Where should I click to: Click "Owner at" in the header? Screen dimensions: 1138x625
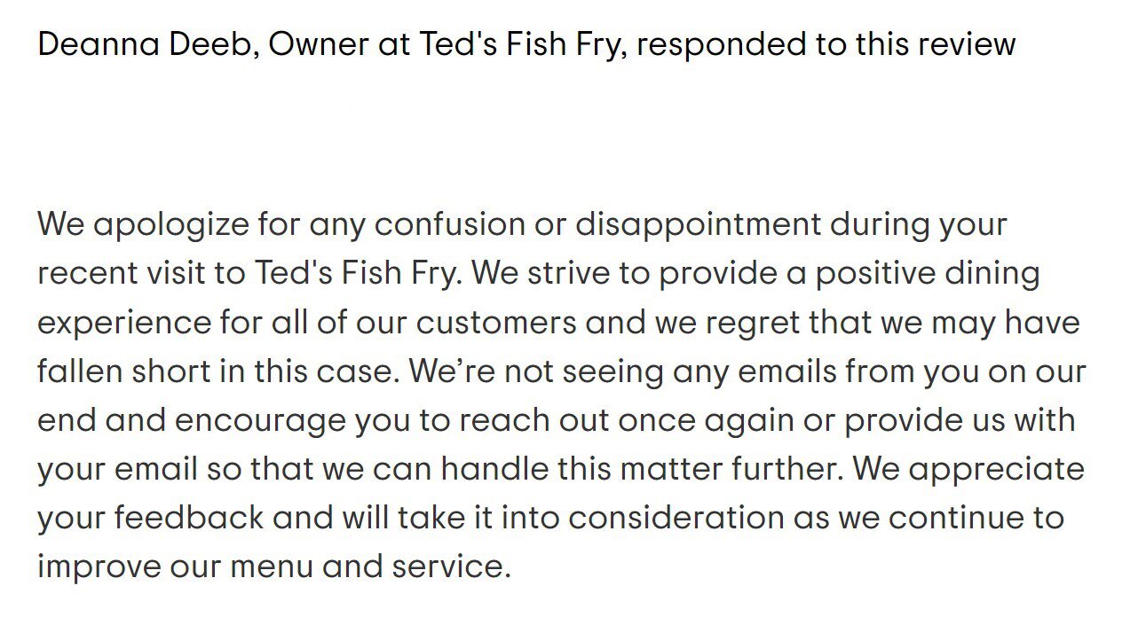pos(339,43)
